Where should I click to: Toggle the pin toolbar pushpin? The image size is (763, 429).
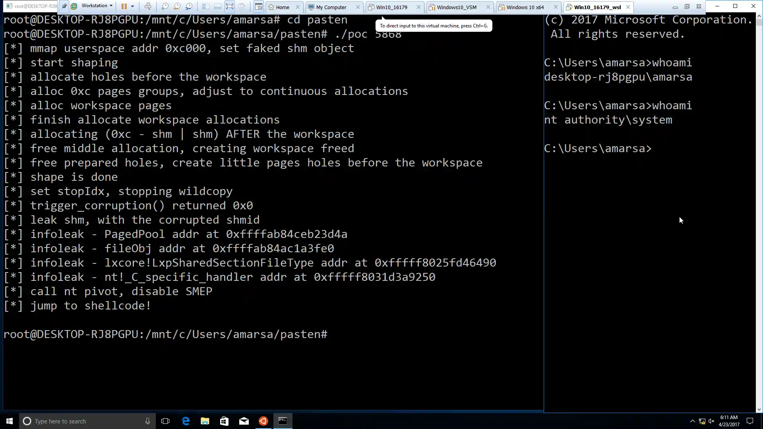pos(64,6)
